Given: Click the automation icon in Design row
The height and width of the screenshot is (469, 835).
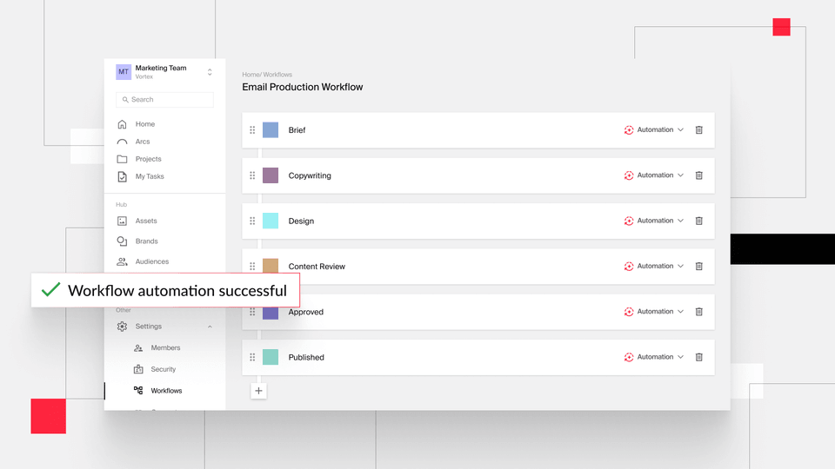Looking at the screenshot, I should (x=628, y=221).
